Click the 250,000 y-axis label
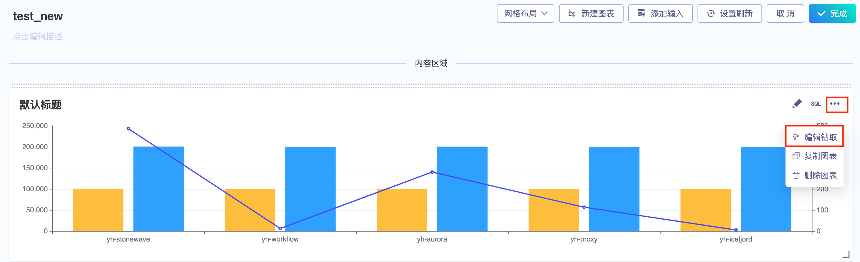Screen dimensions: 860x262 (35, 126)
